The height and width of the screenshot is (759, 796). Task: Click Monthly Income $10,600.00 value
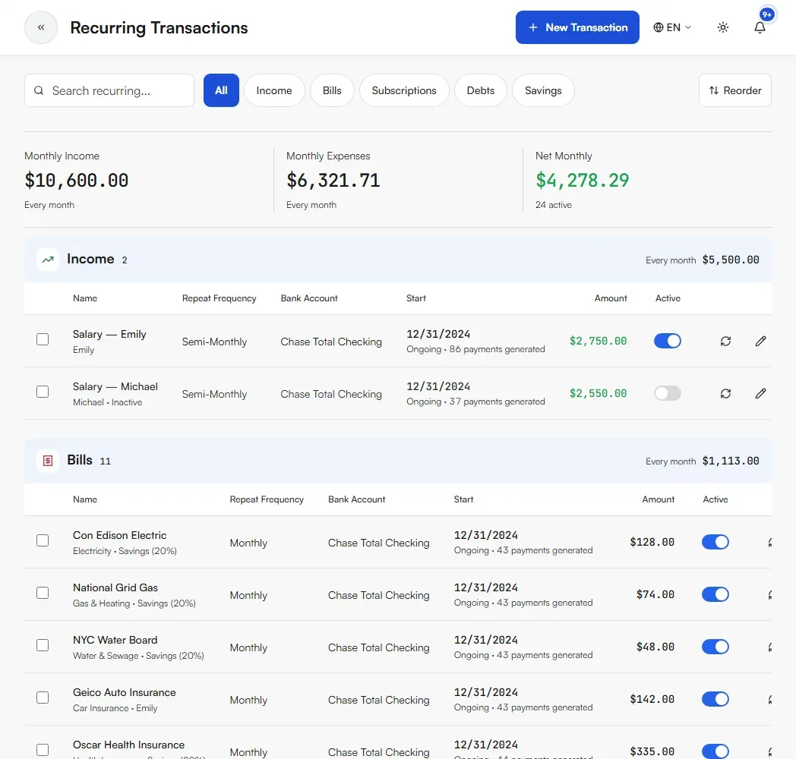click(x=76, y=180)
